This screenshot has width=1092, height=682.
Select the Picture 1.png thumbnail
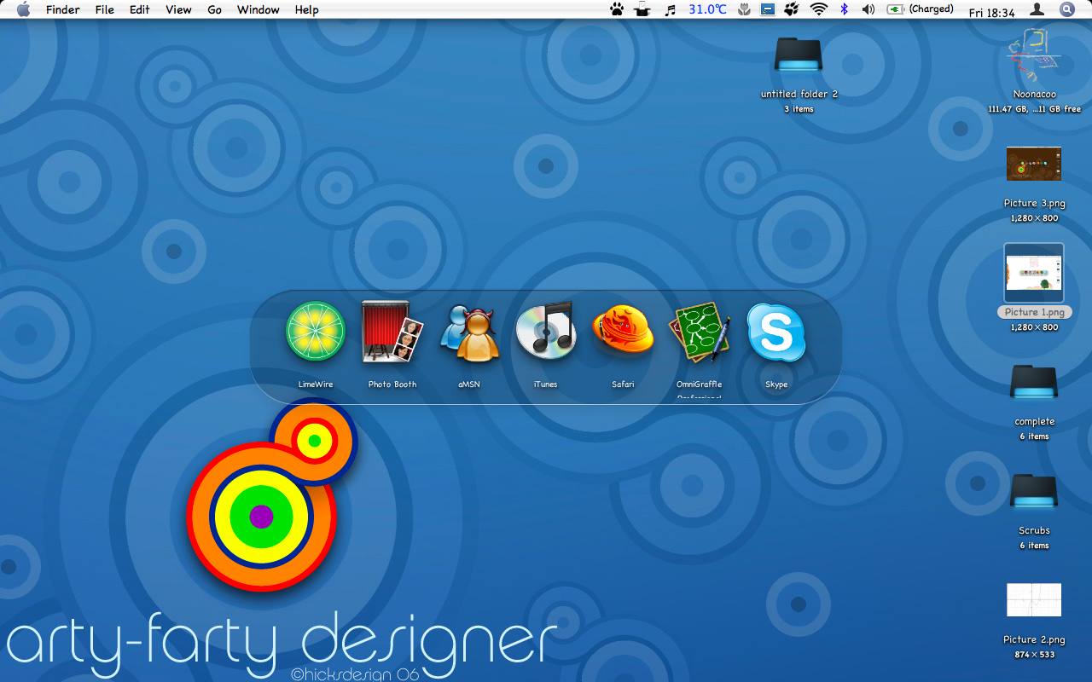pyautogui.click(x=1034, y=274)
